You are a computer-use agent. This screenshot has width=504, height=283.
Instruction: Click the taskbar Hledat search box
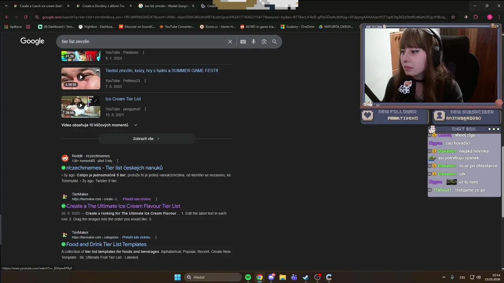213,277
